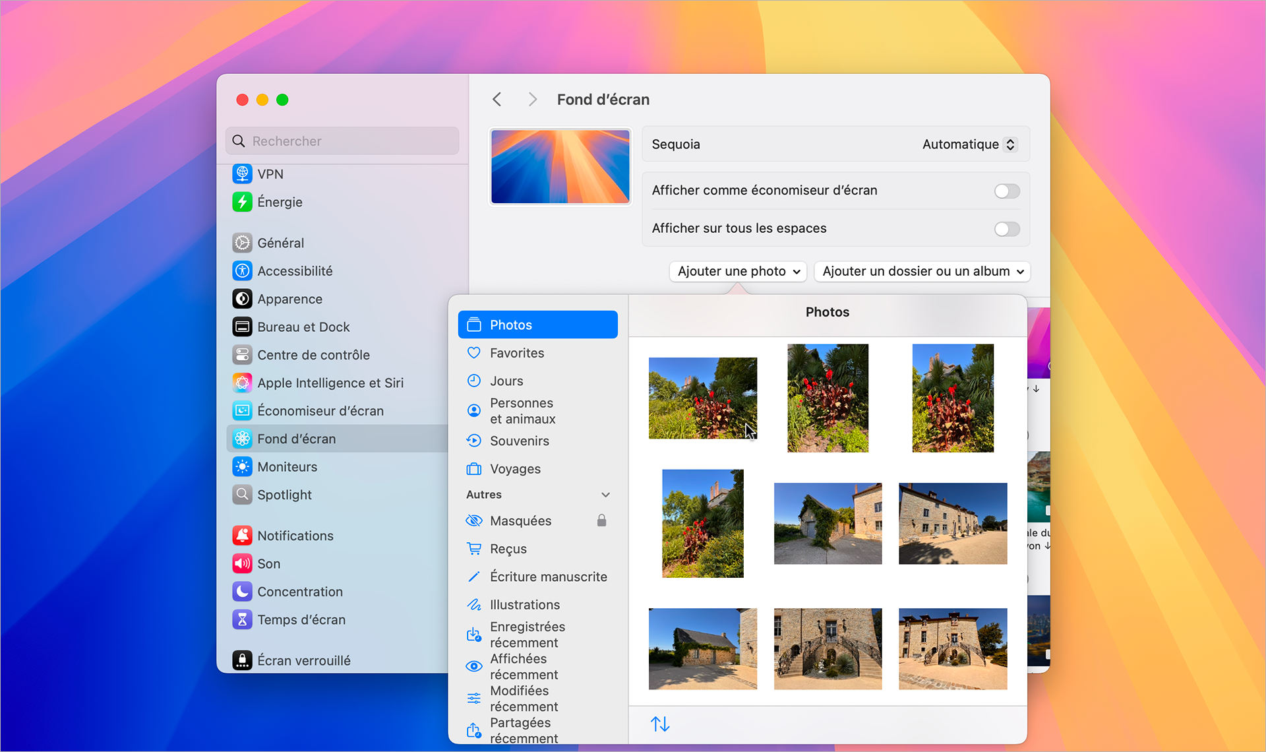Image resolution: width=1266 pixels, height=752 pixels.
Task: Click the sort arrows icon at the bottom
Action: pos(660,723)
